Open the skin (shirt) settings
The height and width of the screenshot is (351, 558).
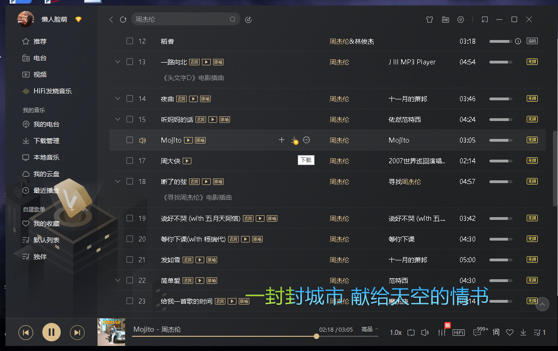(430, 20)
